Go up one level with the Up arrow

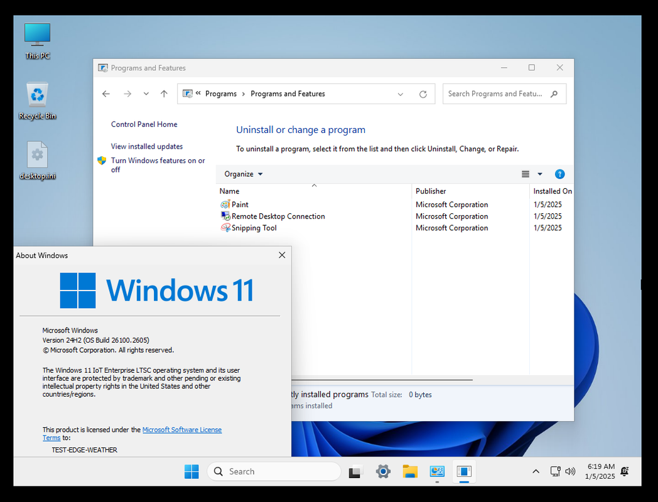coord(164,94)
